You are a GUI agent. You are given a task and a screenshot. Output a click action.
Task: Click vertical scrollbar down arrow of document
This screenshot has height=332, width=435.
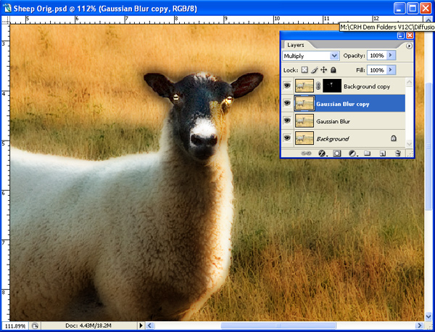click(428, 316)
